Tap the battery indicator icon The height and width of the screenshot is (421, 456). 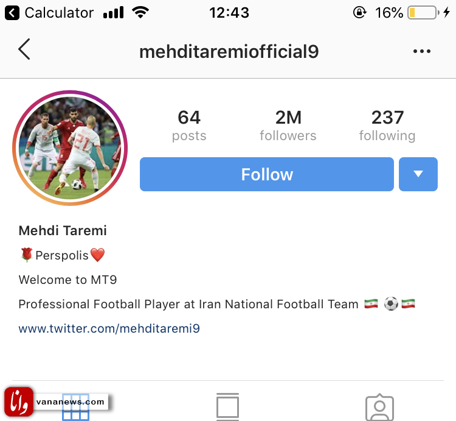423,13
